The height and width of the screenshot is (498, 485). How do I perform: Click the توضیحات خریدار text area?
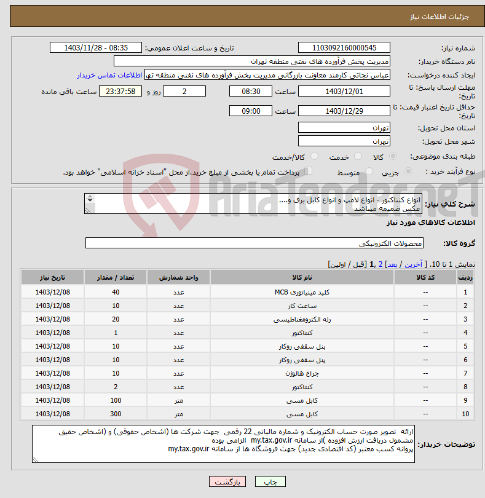(223, 444)
